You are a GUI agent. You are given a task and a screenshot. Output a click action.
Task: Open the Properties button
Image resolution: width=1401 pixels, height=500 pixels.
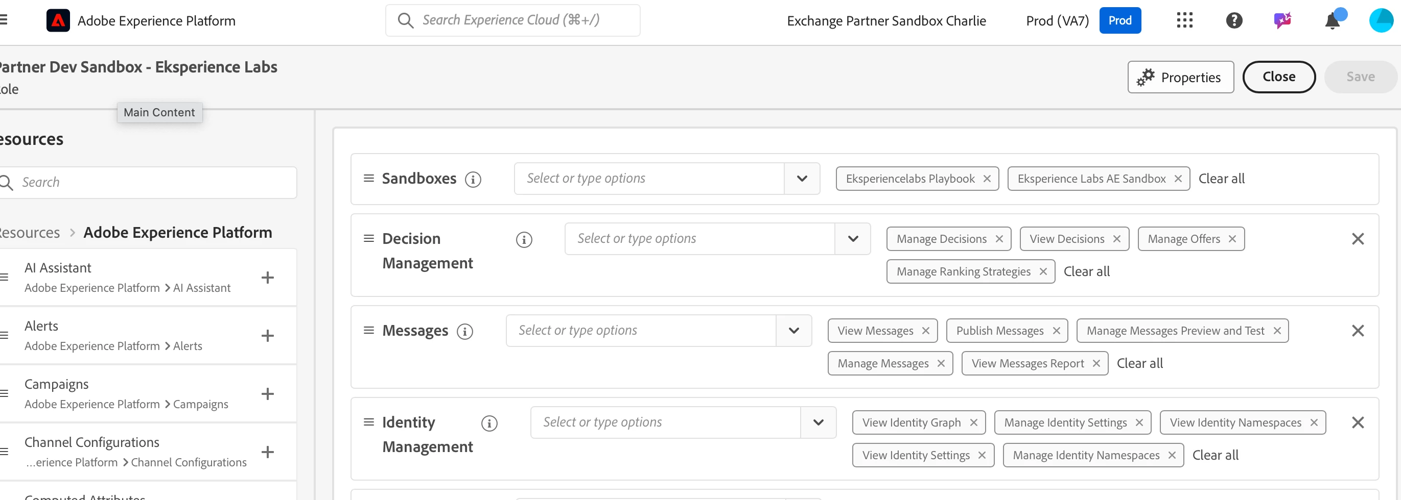click(x=1180, y=77)
